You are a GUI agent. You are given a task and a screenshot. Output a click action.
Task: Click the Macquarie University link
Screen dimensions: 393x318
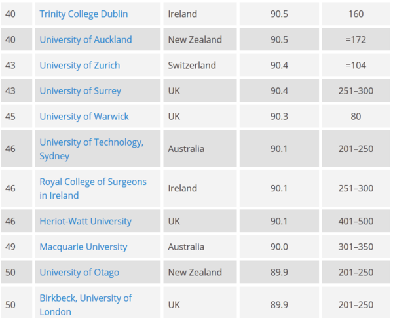coord(83,247)
